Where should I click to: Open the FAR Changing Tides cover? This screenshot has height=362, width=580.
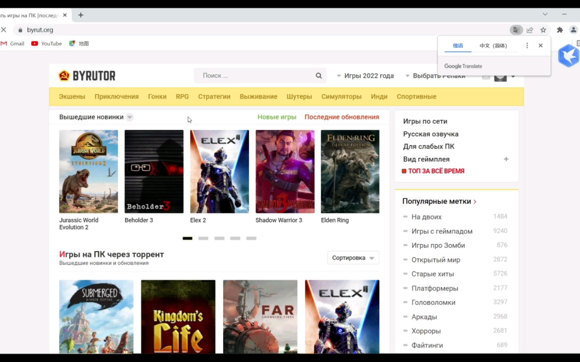click(260, 317)
